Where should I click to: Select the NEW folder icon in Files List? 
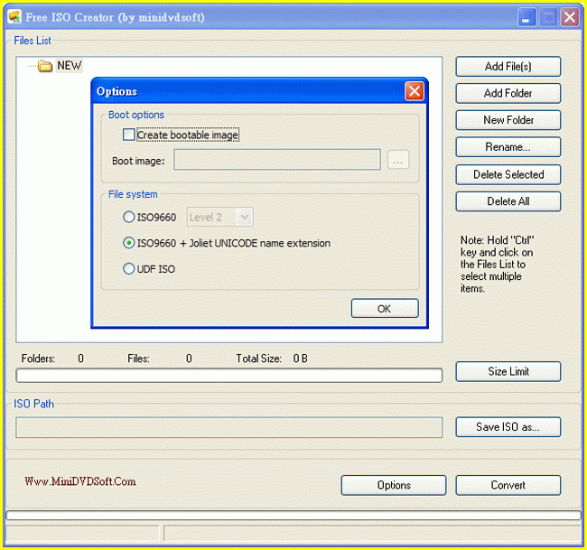tap(45, 66)
